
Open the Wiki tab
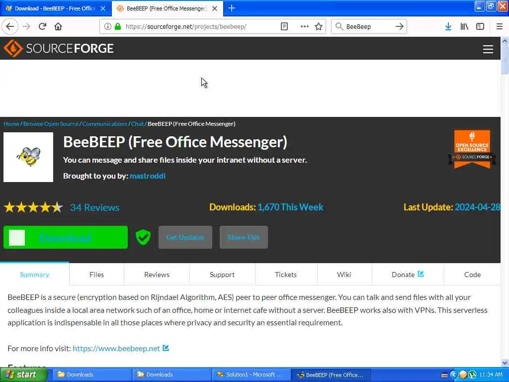[x=344, y=275]
